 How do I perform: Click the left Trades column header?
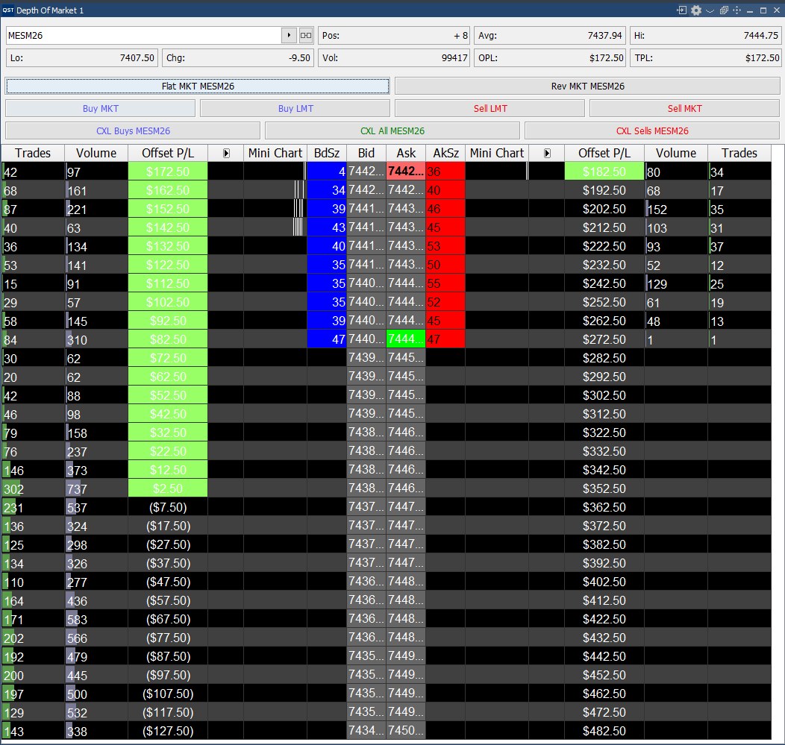[x=33, y=153]
